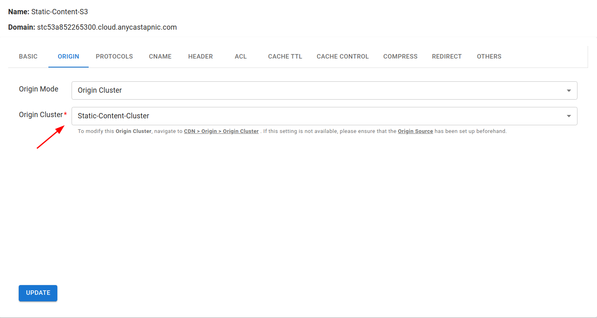Go to the CNAME tab

click(160, 57)
